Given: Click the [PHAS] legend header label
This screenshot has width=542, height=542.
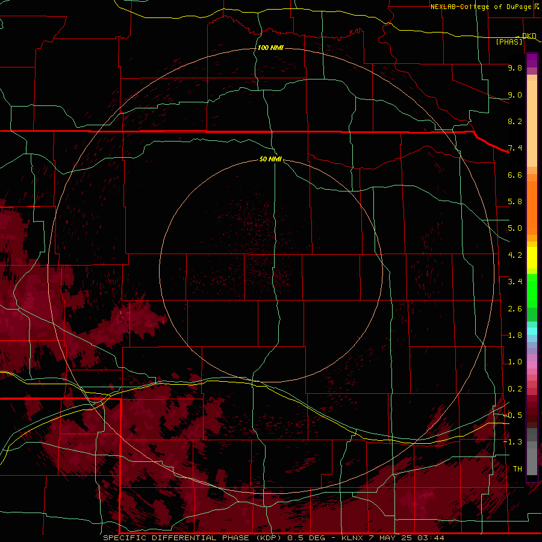Looking at the screenshot, I should coord(509,42).
